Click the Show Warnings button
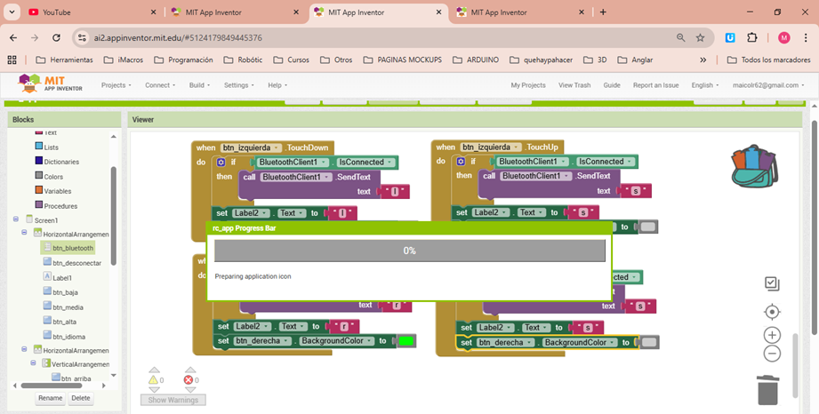This screenshot has height=414, width=819. [x=173, y=400]
